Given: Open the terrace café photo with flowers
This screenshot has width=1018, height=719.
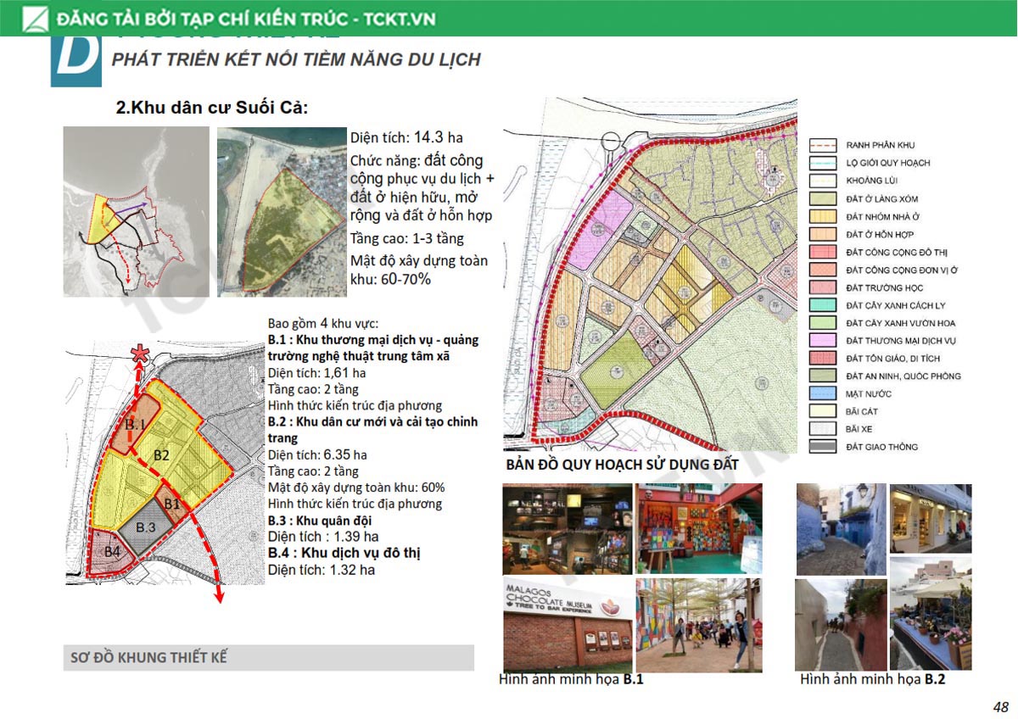Looking at the screenshot, I should point(931,614).
